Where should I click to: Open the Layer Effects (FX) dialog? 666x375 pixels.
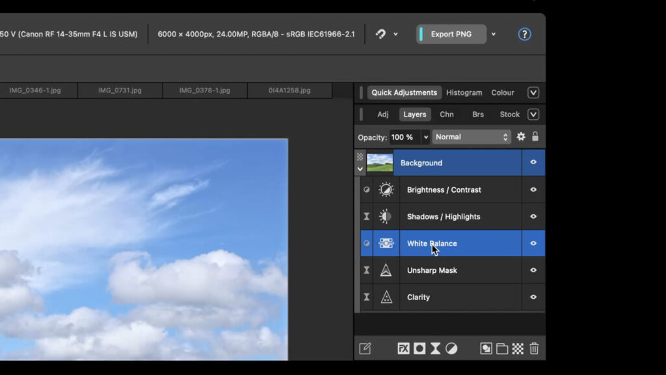403,348
